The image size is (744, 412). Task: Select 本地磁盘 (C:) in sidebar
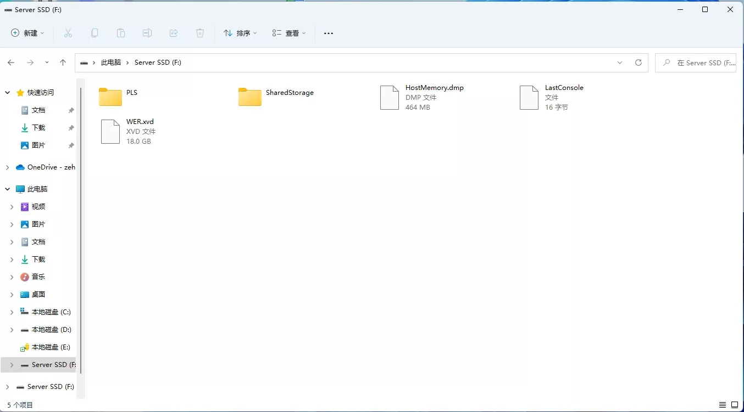(51, 312)
